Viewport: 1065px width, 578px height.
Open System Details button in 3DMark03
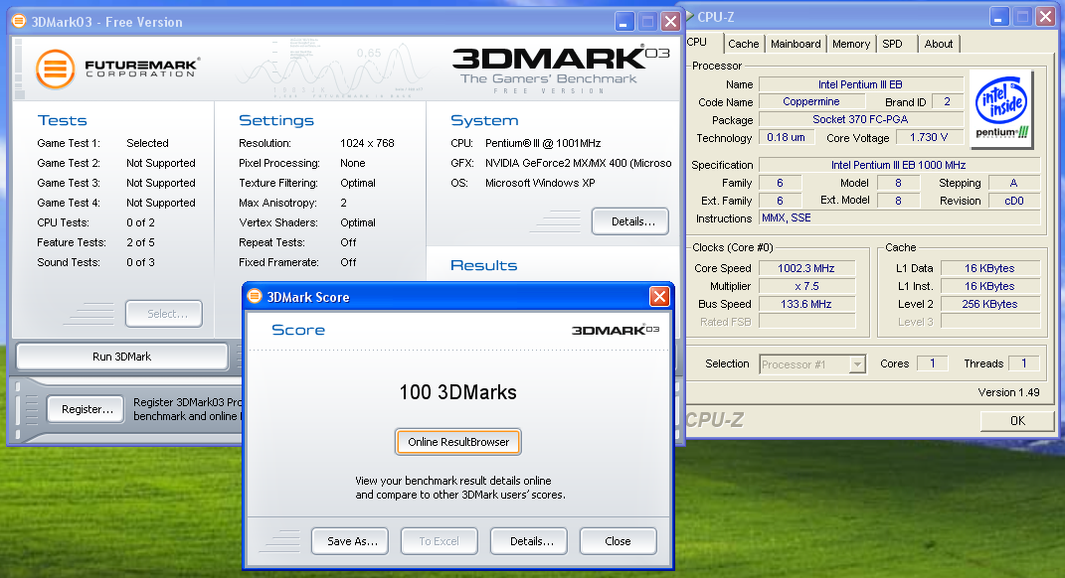[x=630, y=221]
